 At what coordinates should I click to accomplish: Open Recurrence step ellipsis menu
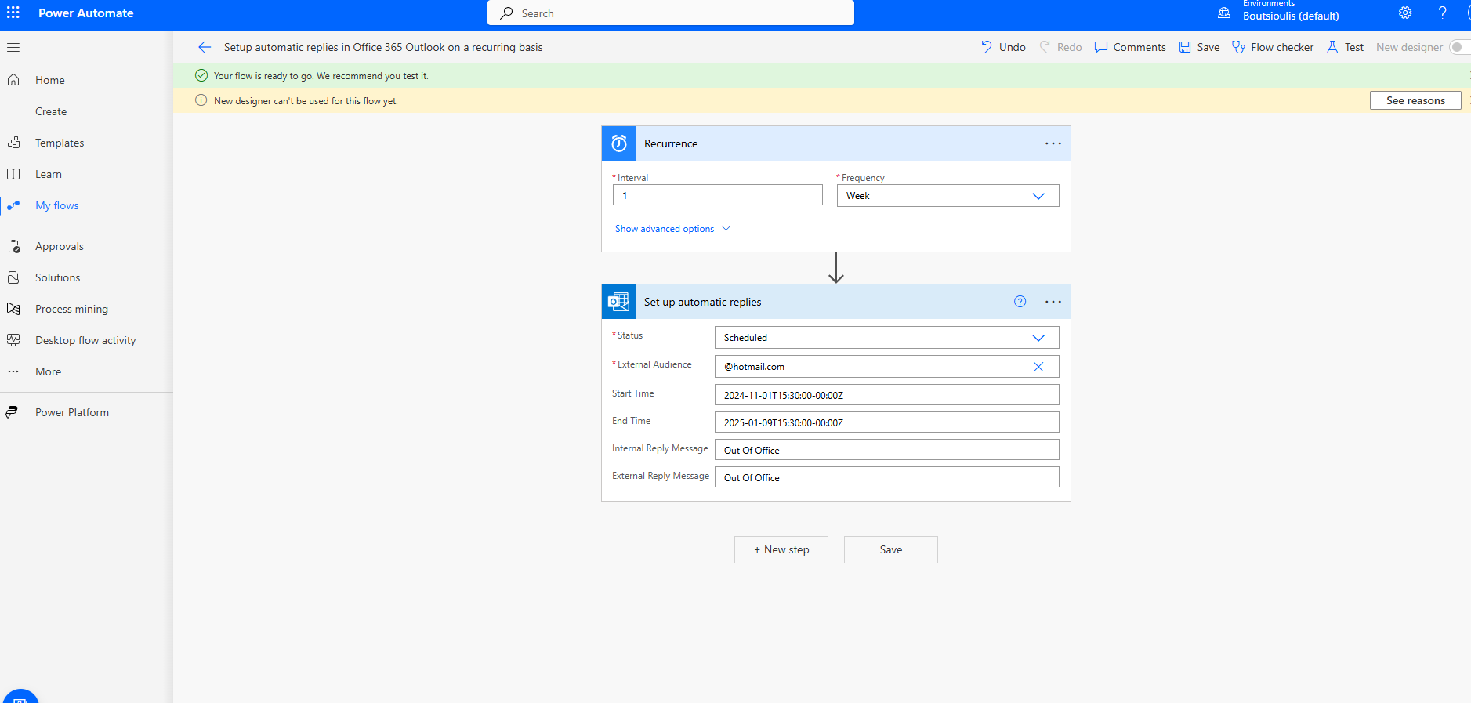click(x=1053, y=143)
